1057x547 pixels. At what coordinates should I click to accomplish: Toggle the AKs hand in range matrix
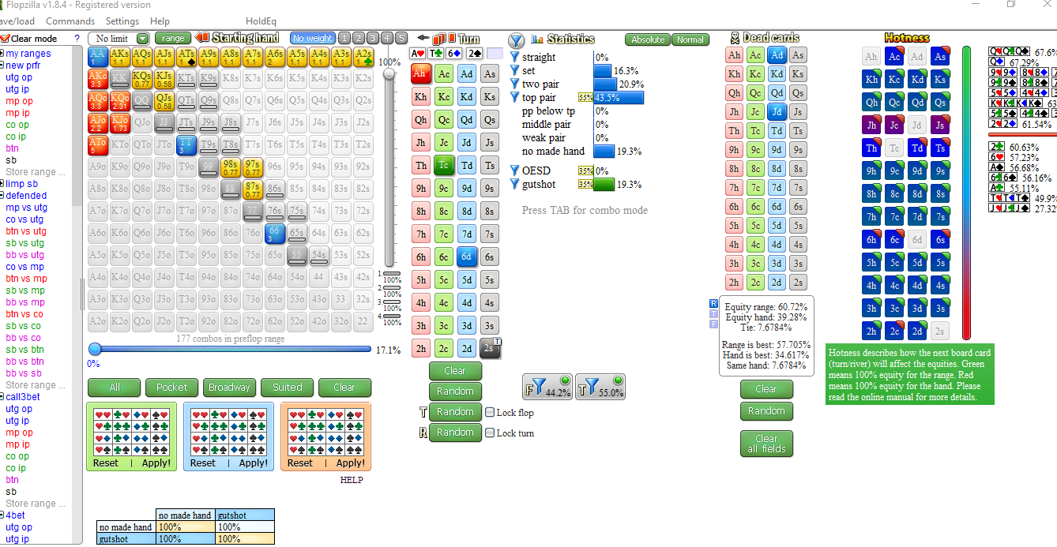point(119,56)
